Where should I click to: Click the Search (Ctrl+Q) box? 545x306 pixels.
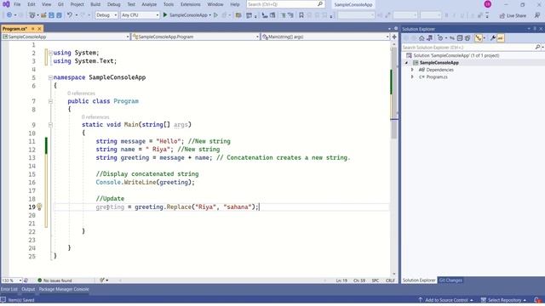(x=285, y=4)
